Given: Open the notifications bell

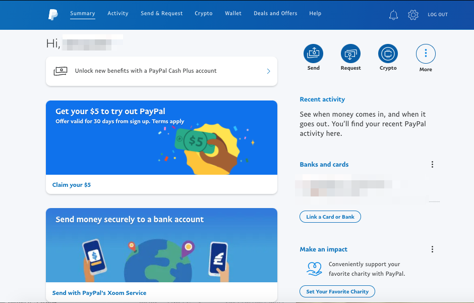Looking at the screenshot, I should 393,15.
